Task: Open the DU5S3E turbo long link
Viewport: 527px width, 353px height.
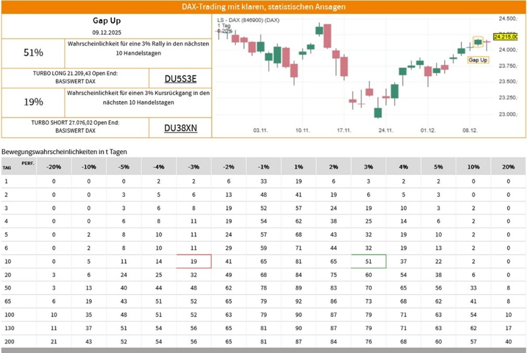Action: 181,79
